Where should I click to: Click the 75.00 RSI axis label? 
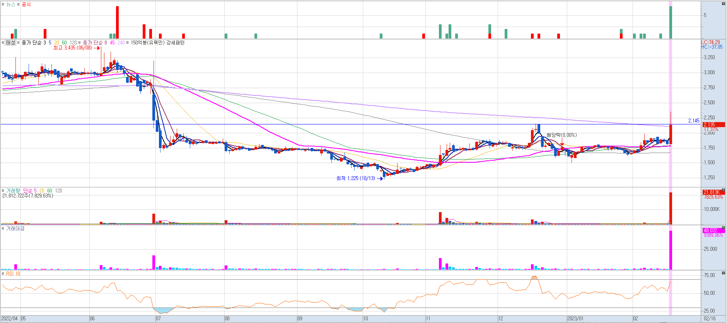click(709, 275)
